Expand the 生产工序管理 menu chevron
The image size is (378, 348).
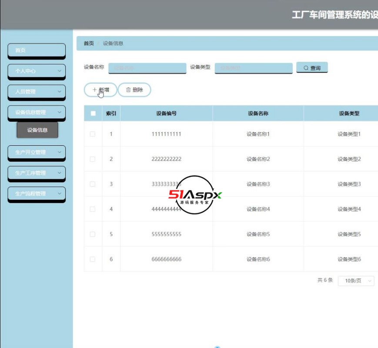click(x=60, y=174)
